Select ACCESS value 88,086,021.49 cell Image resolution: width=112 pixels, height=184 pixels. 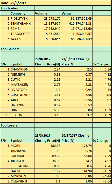click(77, 39)
